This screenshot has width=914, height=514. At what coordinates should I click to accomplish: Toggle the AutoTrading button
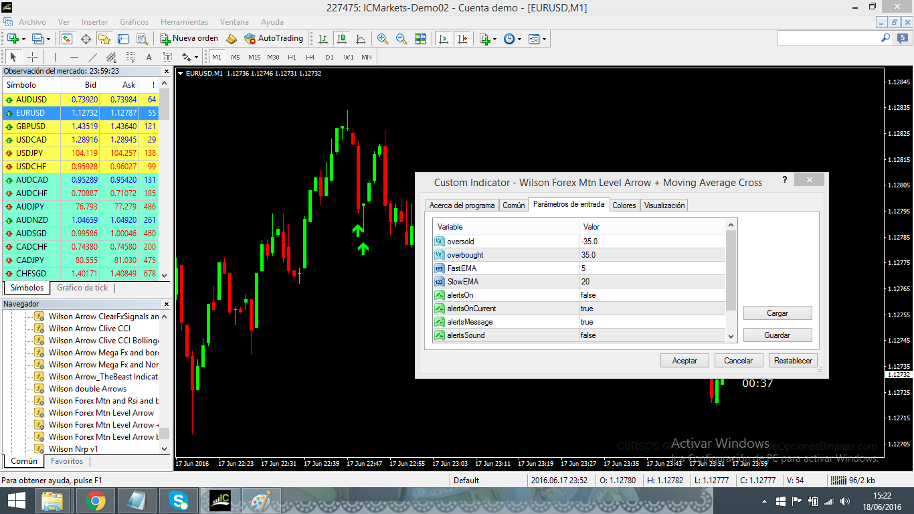coord(274,39)
